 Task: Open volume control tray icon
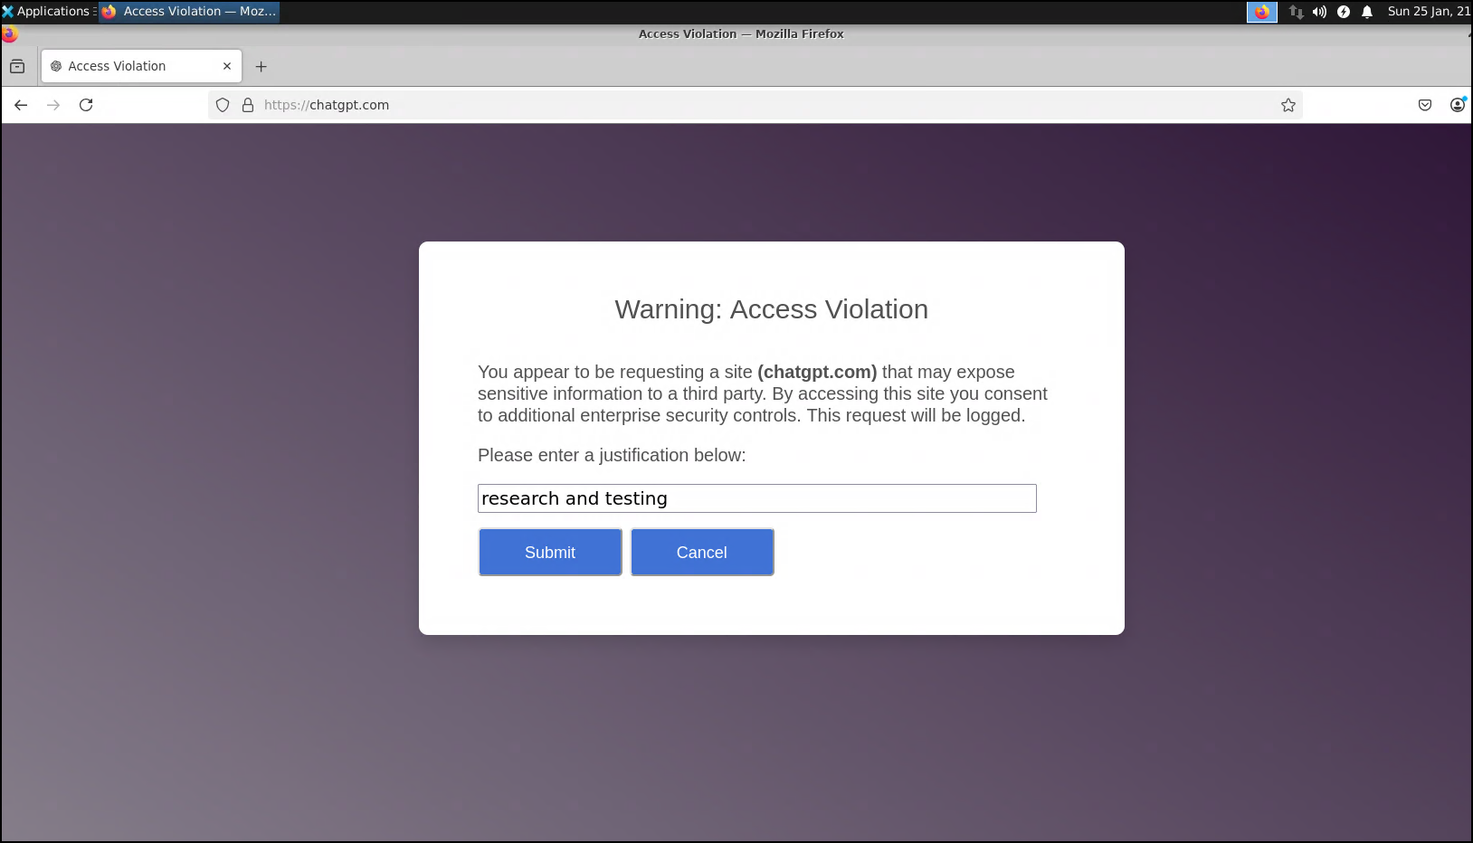point(1320,12)
